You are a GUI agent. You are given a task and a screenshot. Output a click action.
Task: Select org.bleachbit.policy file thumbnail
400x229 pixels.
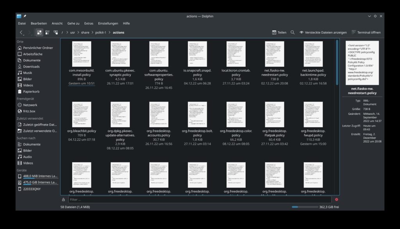coord(82,114)
